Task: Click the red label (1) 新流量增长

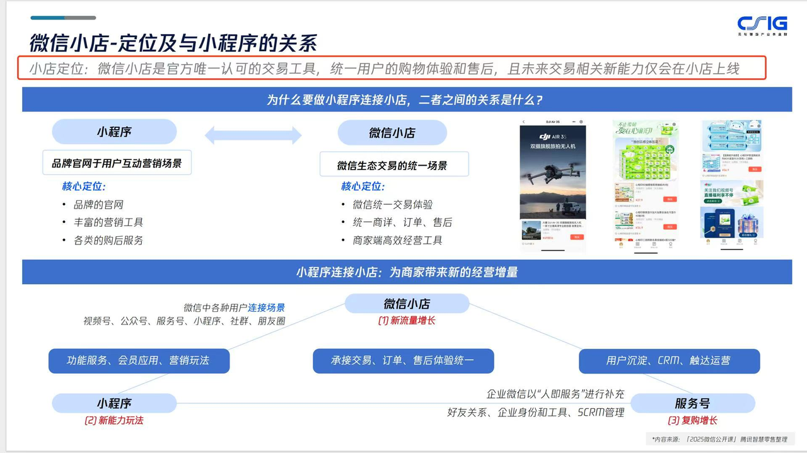Action: click(407, 320)
